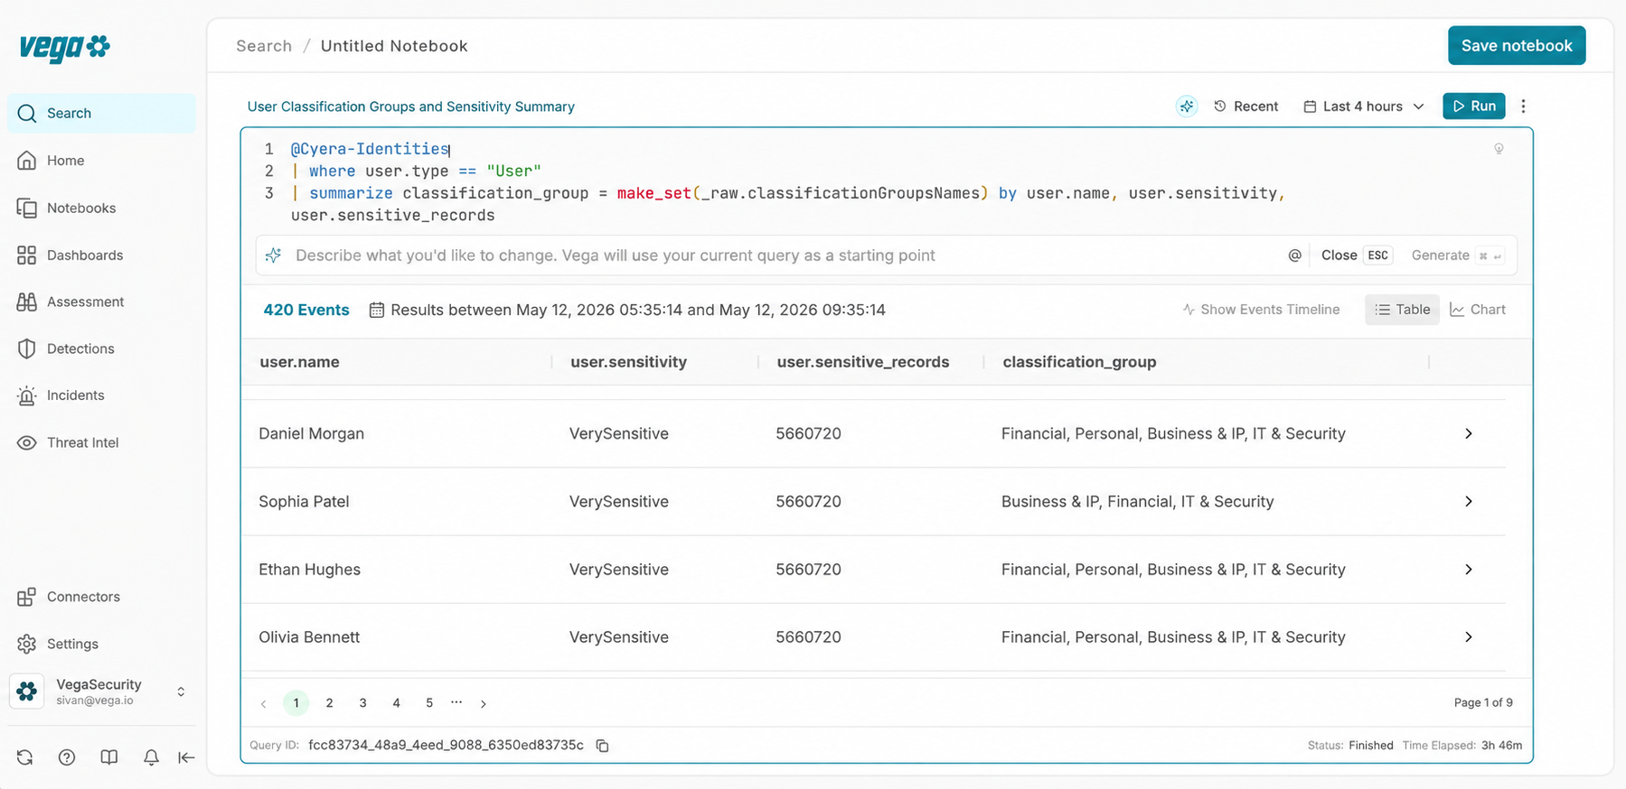
Task: Click the query title User Classification Groups
Action: [411, 107]
